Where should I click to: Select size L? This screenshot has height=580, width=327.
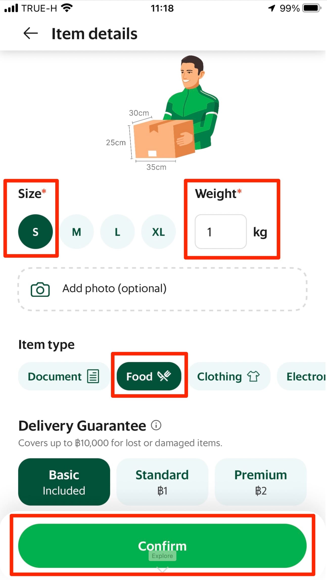coord(118,232)
